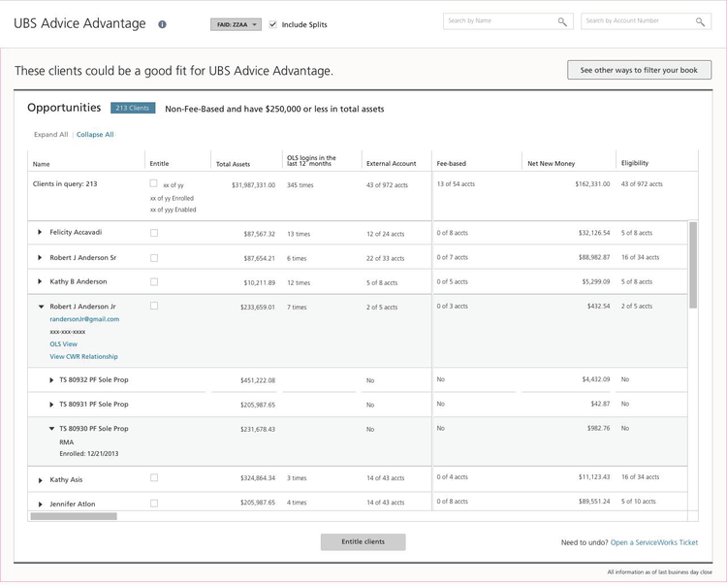Click the info icon beside UBS Advice Advantage
This screenshot has width=727, height=587.
162,24
